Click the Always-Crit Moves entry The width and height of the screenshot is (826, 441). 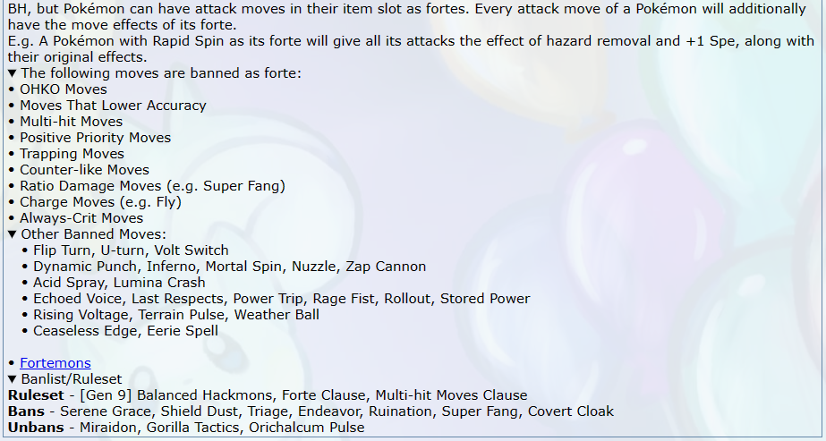(81, 218)
